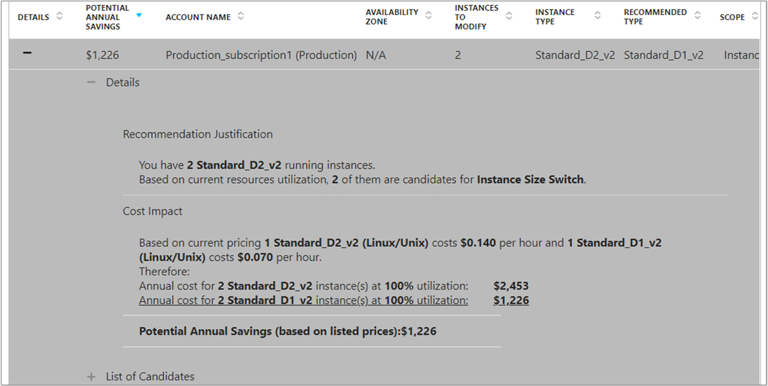
Task: Click the Scope column header
Action: [732, 17]
